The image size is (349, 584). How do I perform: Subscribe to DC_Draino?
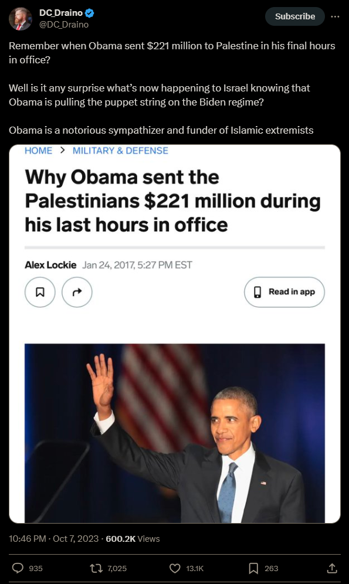[295, 16]
